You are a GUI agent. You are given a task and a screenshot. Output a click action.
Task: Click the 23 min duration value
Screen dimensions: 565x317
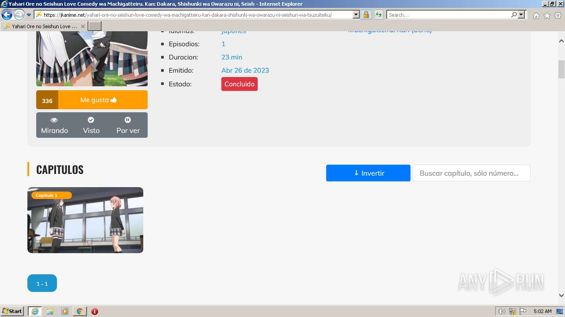click(232, 57)
